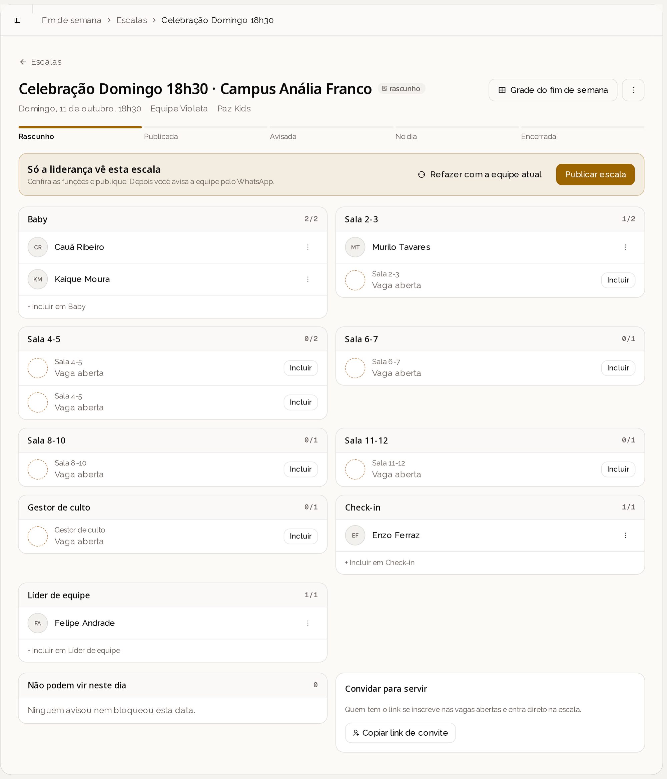Screen dimensions: 667x779
Task: Open Grade do fim de semana
Action: tap(553, 90)
